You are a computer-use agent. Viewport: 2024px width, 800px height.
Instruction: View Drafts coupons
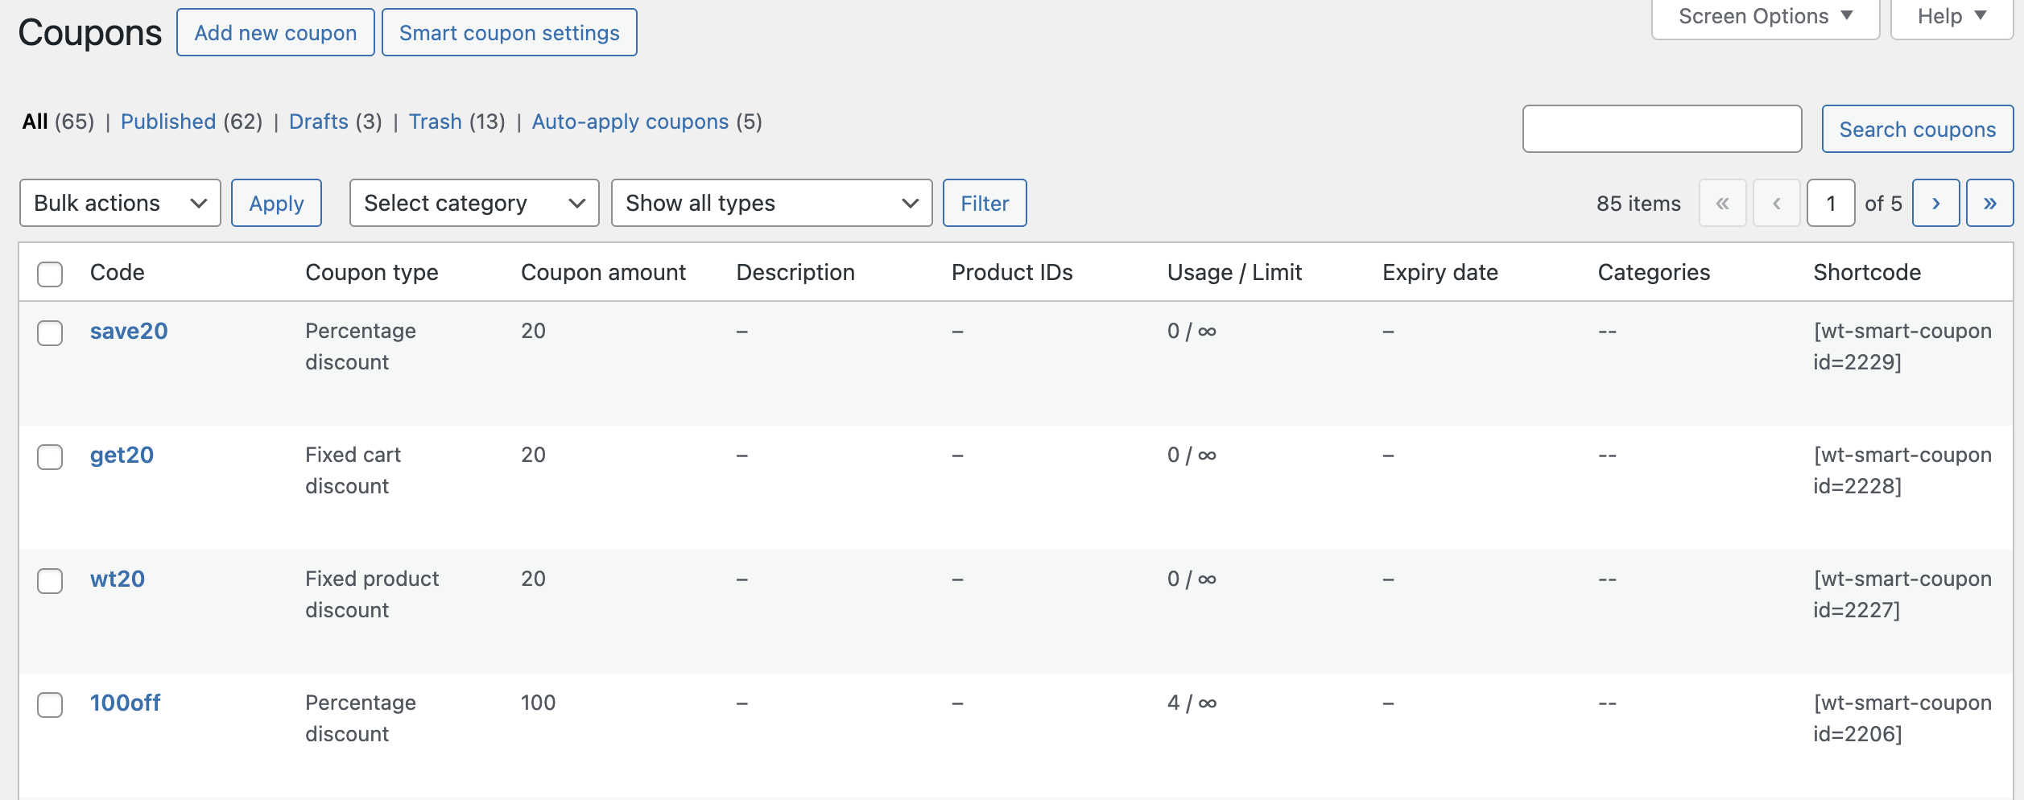tap(319, 122)
